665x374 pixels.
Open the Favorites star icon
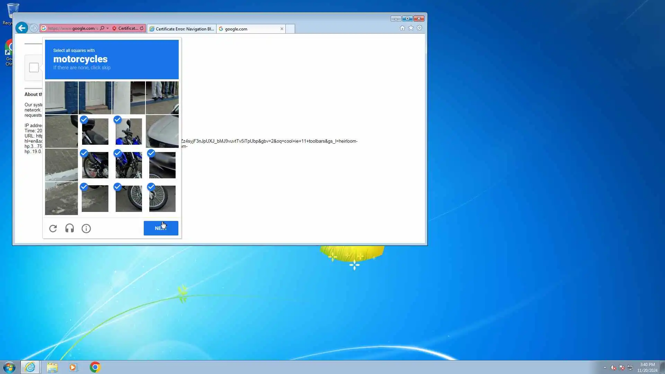[x=411, y=28]
